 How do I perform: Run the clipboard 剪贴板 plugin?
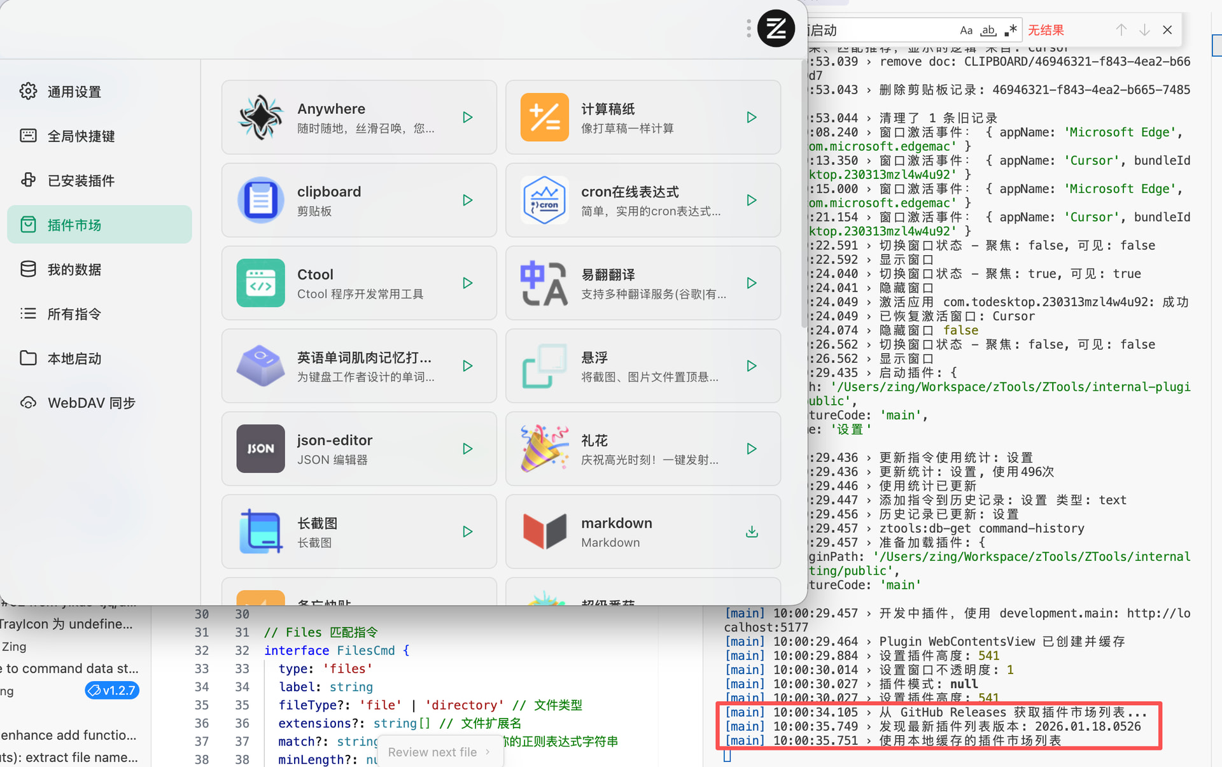[468, 200]
